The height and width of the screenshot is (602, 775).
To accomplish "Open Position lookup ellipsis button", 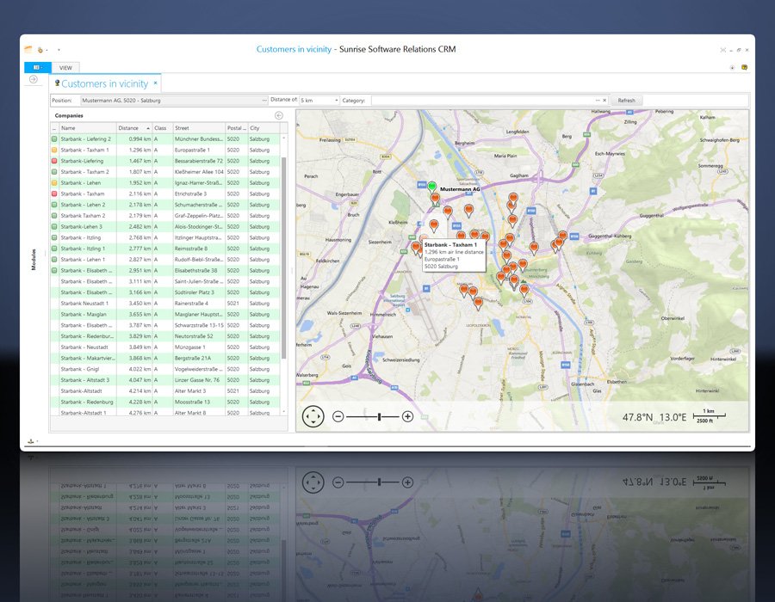I will point(263,101).
